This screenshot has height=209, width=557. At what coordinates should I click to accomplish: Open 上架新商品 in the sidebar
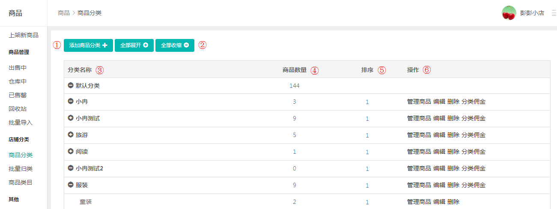tap(24, 35)
